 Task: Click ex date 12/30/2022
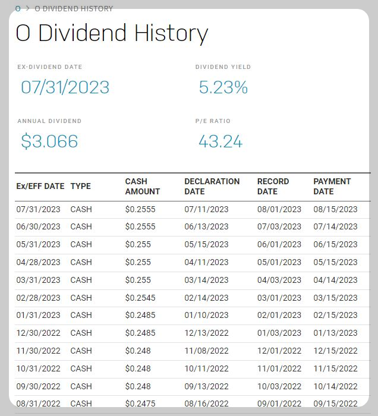coord(39,333)
